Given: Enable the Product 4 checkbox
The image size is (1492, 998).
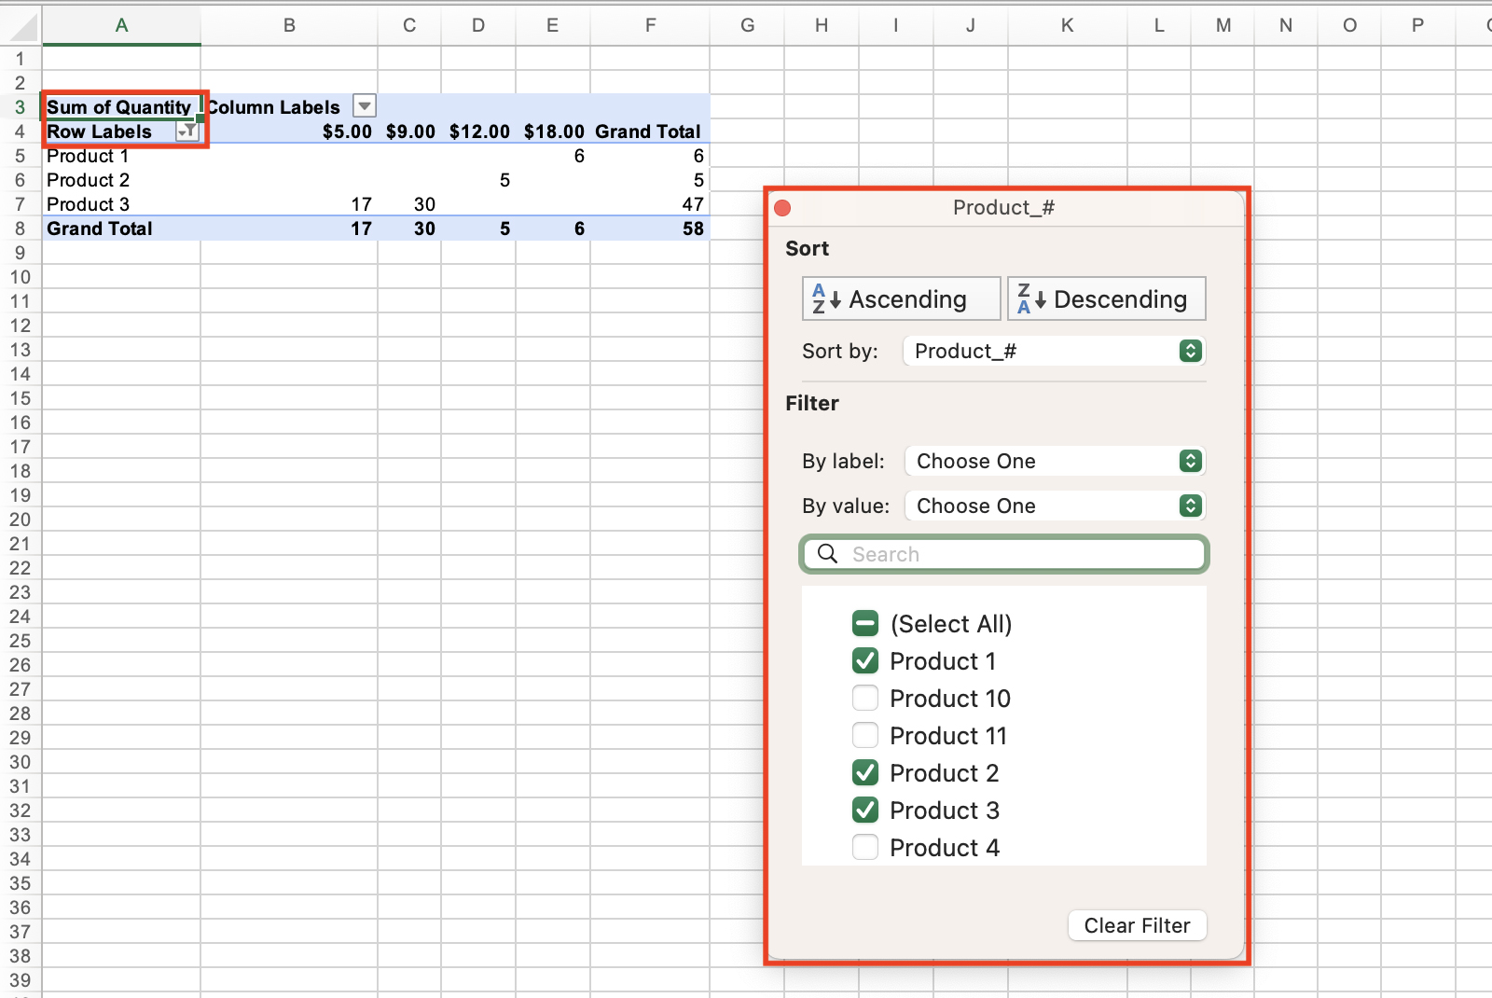Looking at the screenshot, I should [x=865, y=847].
